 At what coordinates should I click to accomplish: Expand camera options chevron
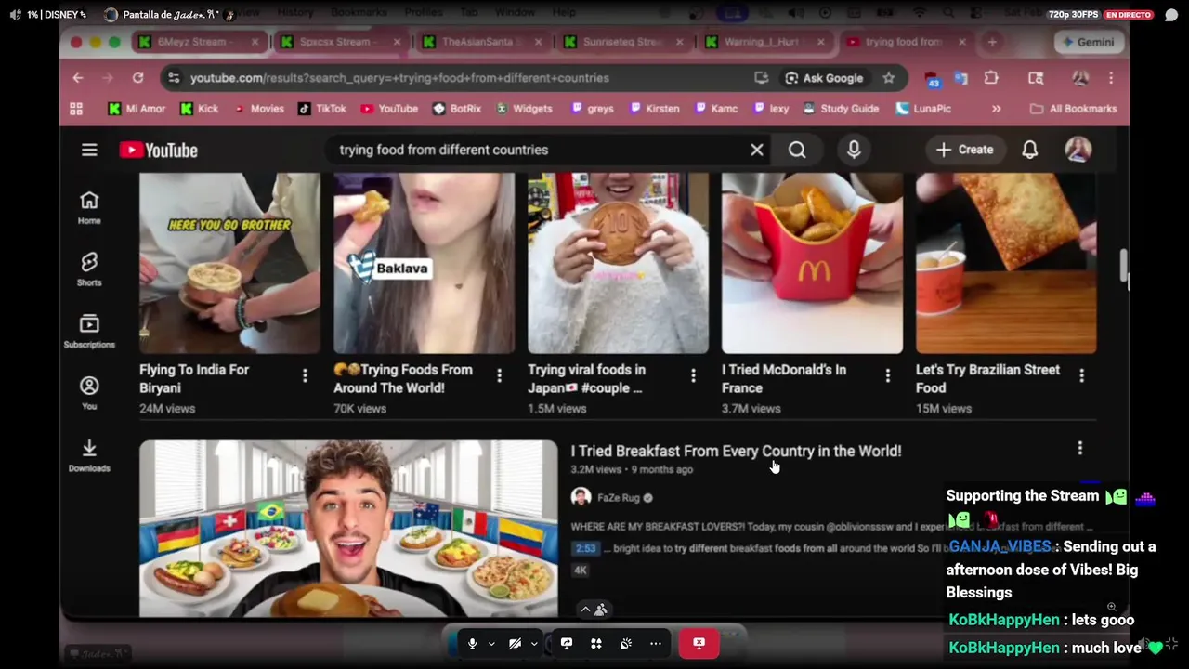point(534,644)
